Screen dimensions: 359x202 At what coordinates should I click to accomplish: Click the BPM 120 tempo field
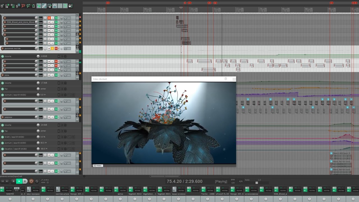tap(233, 181)
